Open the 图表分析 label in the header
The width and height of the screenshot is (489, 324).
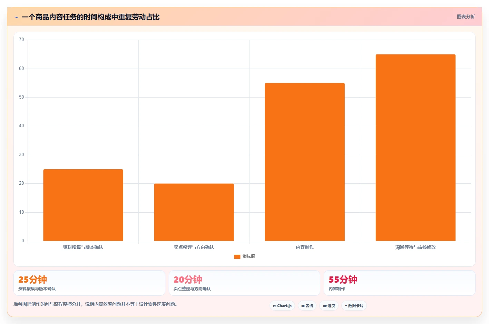(x=466, y=17)
